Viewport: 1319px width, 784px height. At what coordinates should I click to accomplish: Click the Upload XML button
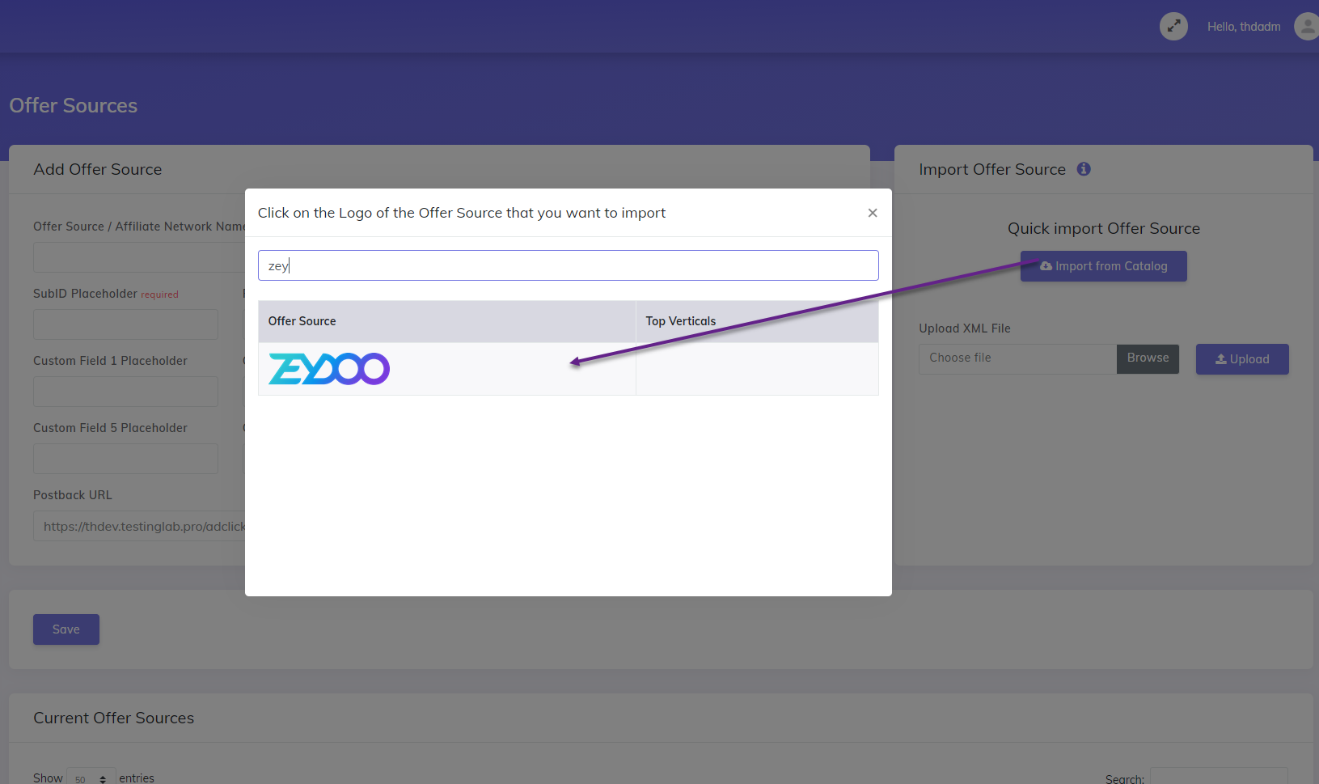(1242, 359)
